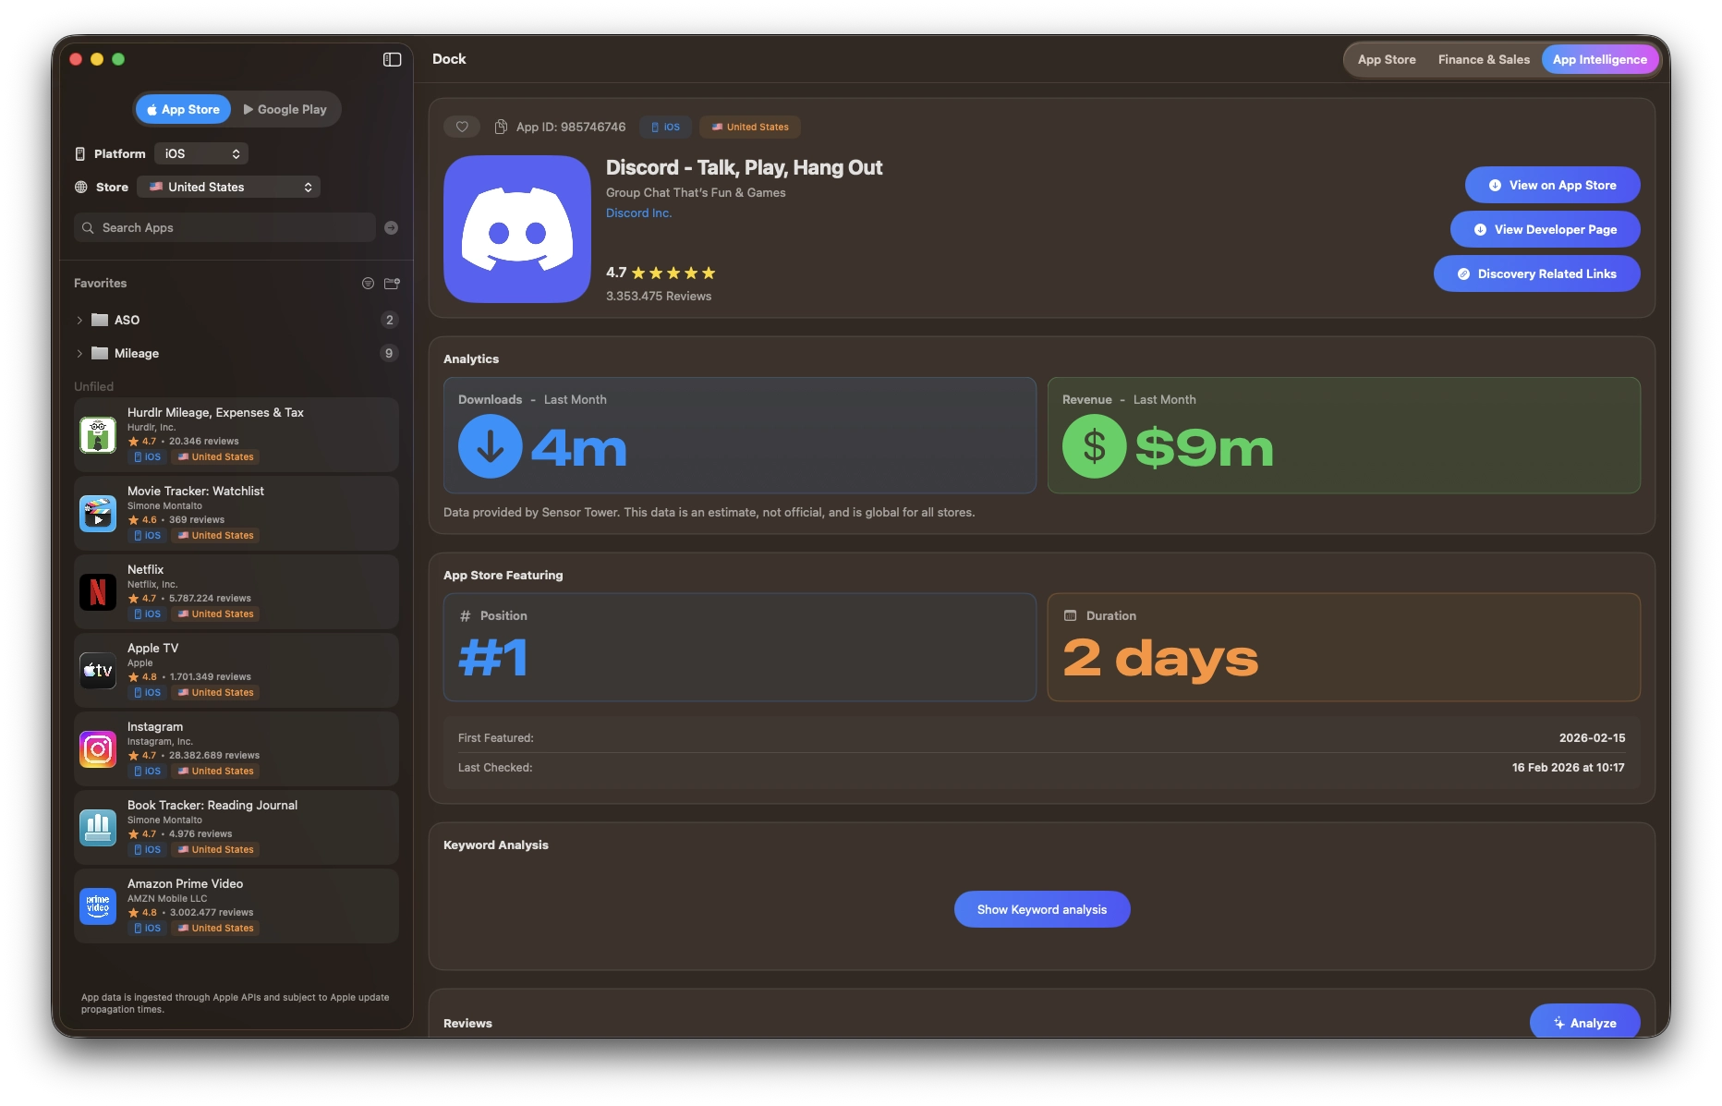Toggle the sidebar panel visibility
Image resolution: width=1722 pixels, height=1106 pixels.
click(392, 59)
